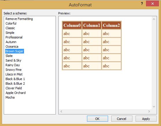Choose the Oceanica scheme

[12, 47]
